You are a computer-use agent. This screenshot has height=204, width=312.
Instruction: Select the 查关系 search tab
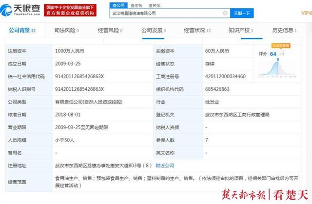pos(155,5)
